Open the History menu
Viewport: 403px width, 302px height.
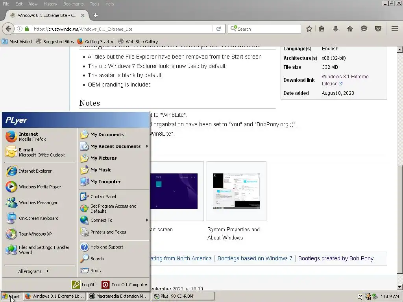tap(50, 4)
